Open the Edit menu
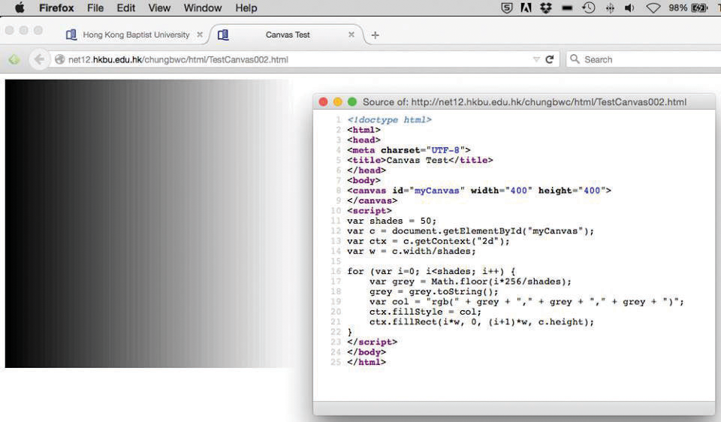 (x=125, y=8)
